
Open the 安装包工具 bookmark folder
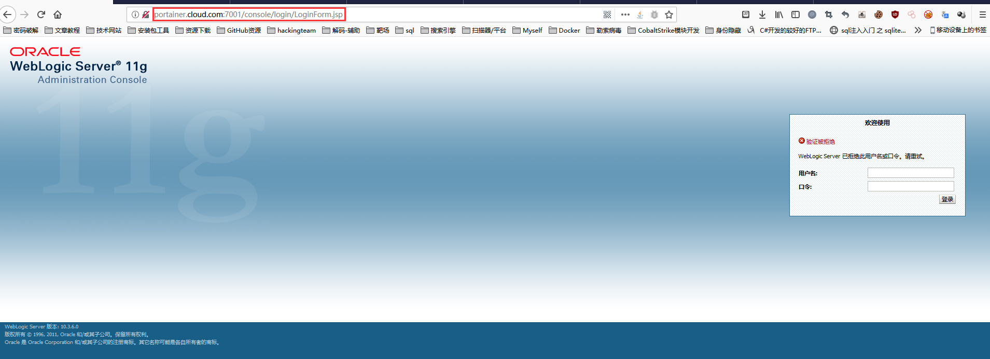[x=149, y=30]
